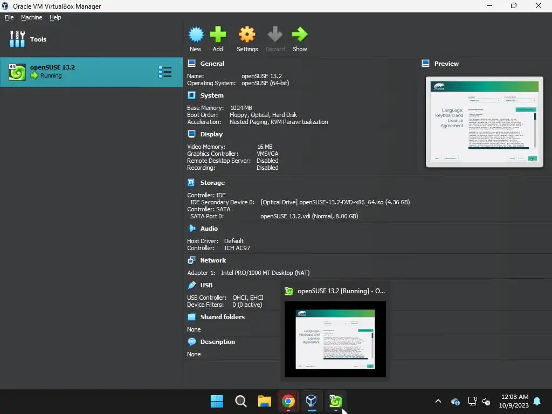Open the Display settings heading link
The width and height of the screenshot is (552, 414).
point(211,134)
